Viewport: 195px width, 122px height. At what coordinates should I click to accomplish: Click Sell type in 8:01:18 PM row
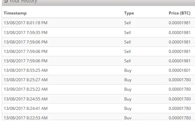point(127,23)
